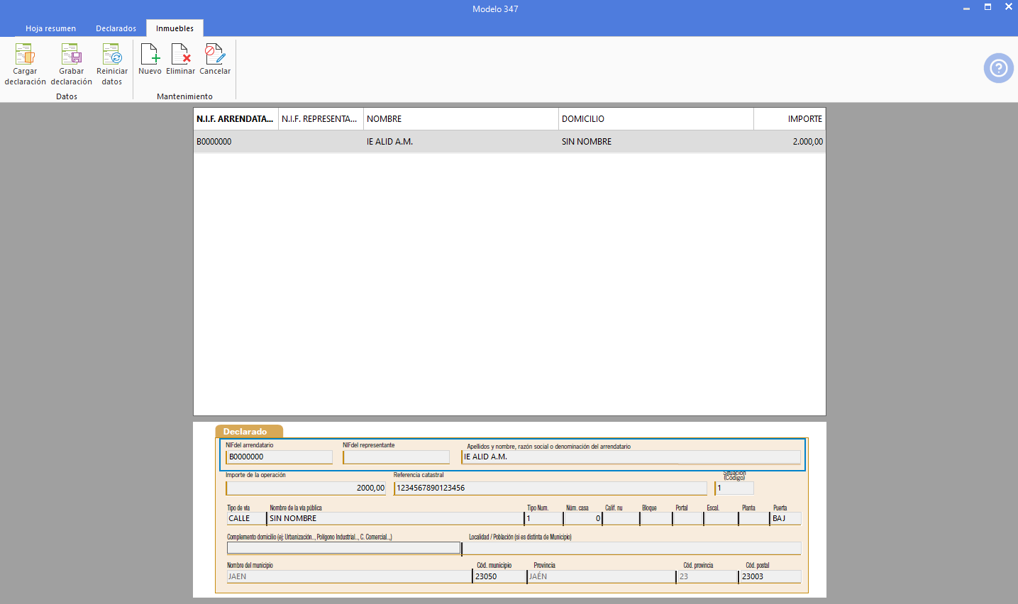The height and width of the screenshot is (604, 1018).
Task: Click the Cancelar icon
Action: click(215, 54)
